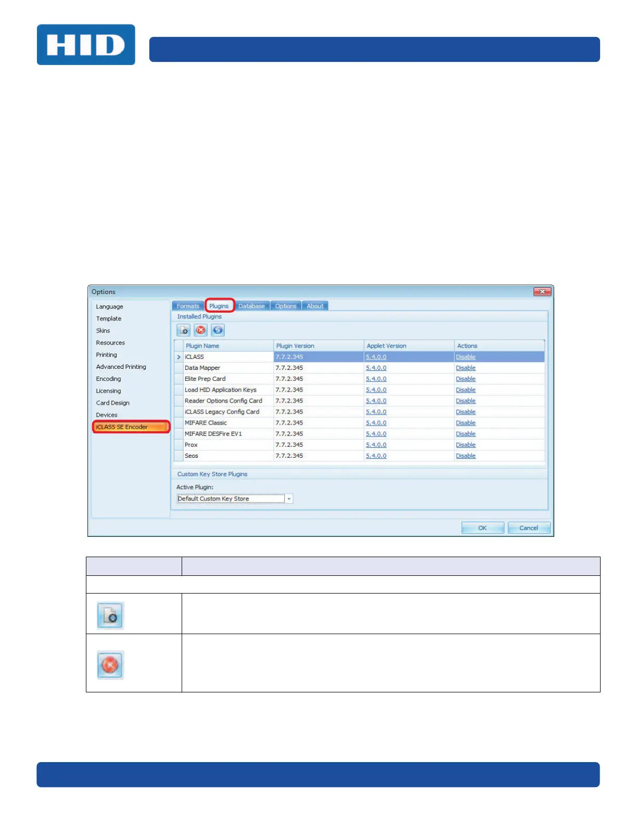Image resolution: width=637 pixels, height=824 pixels.
Task: Open the Database tab
Action: [252, 306]
